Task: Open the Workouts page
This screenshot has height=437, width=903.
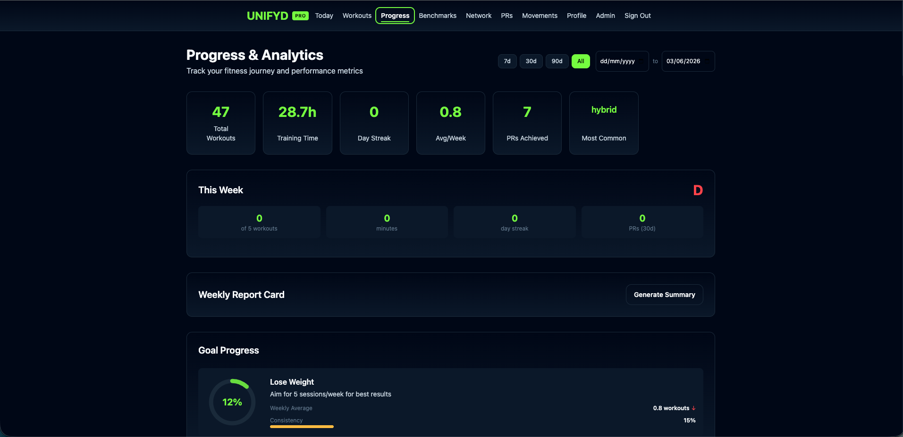Action: (357, 16)
